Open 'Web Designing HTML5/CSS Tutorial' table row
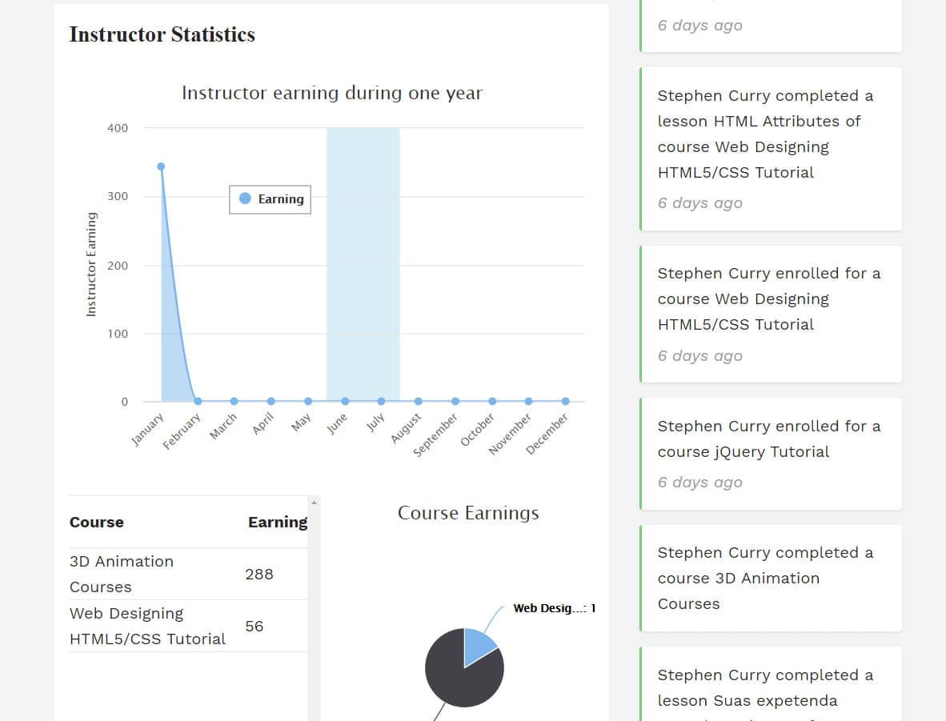 pos(147,626)
